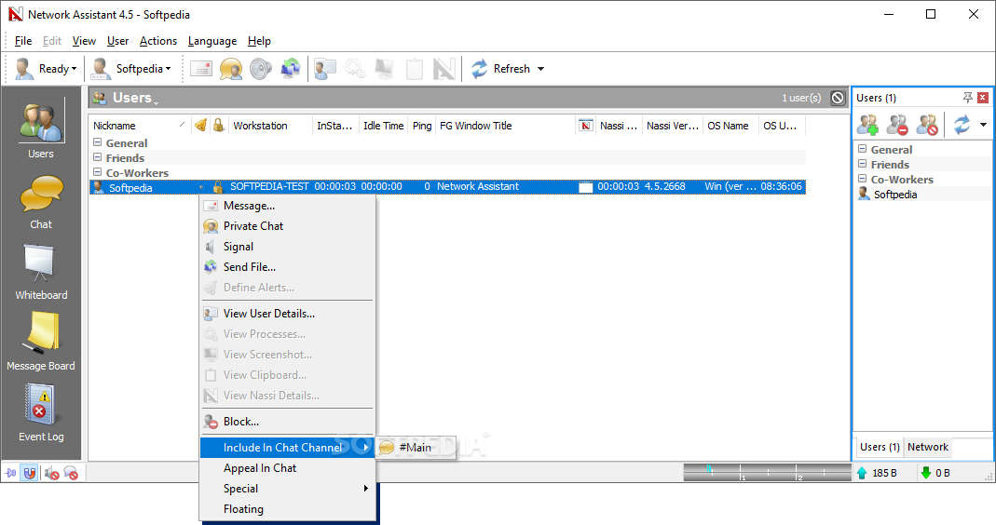Screen dimensions: 996x525
Task: Open the Actions menu
Action: pos(158,41)
